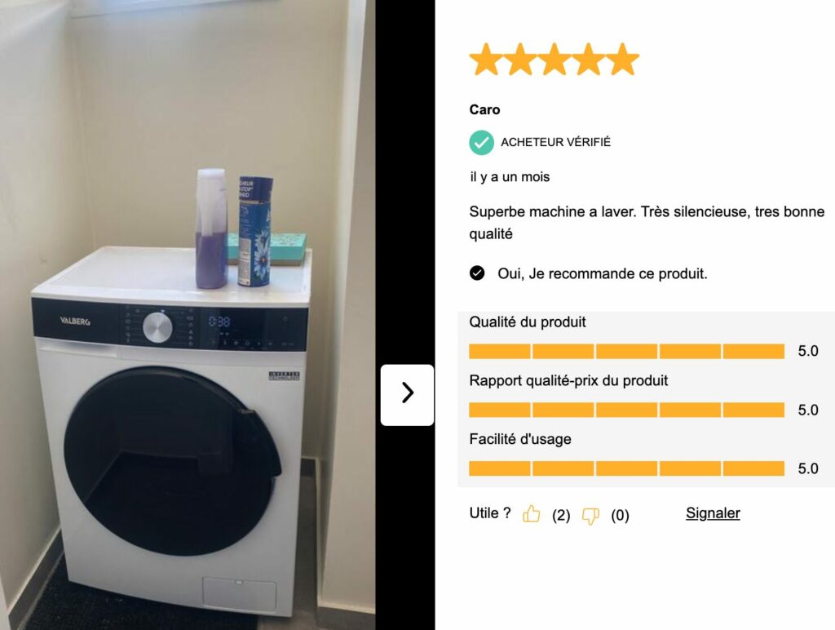Click the 'il y a un mois' date
The image size is (835, 630).
(510, 177)
